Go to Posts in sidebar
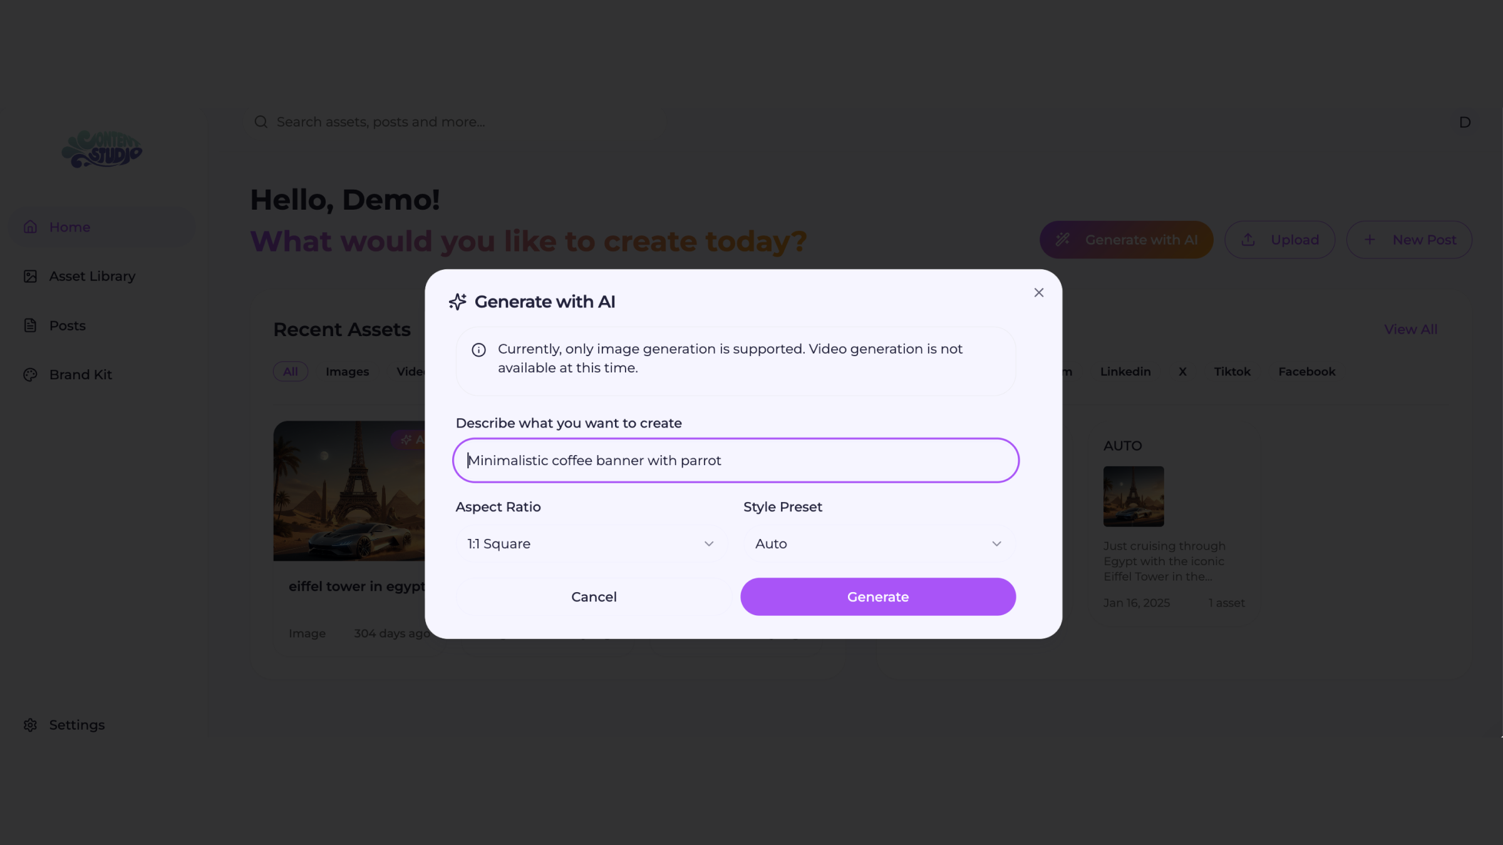The image size is (1503, 845). [67, 325]
